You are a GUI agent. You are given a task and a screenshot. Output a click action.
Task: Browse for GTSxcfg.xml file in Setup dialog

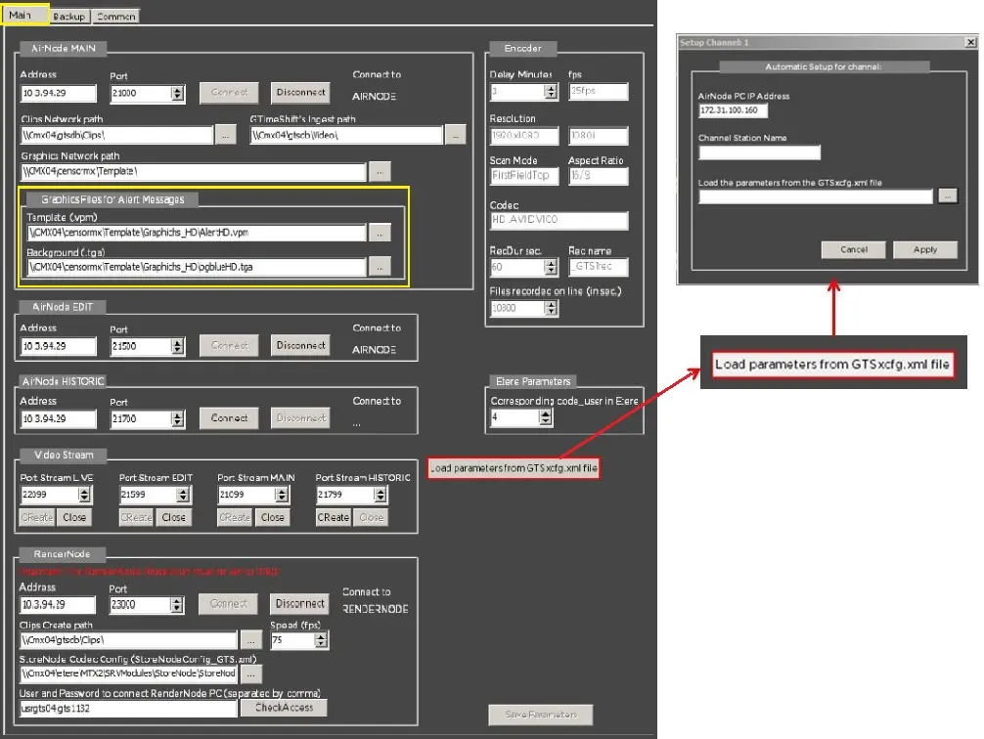(947, 196)
